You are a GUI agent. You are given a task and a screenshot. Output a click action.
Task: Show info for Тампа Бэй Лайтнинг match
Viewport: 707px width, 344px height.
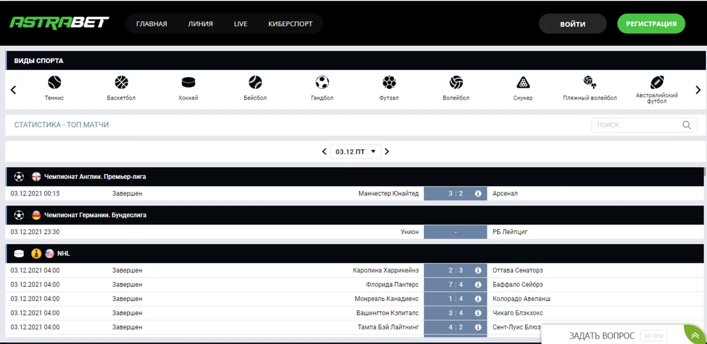478,327
